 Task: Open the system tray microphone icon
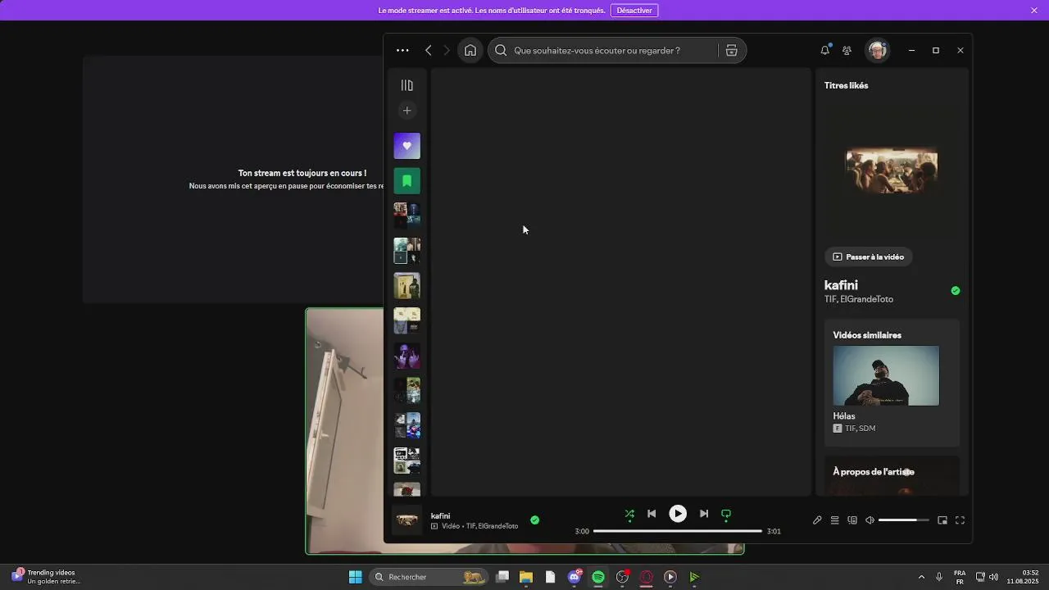(x=939, y=577)
